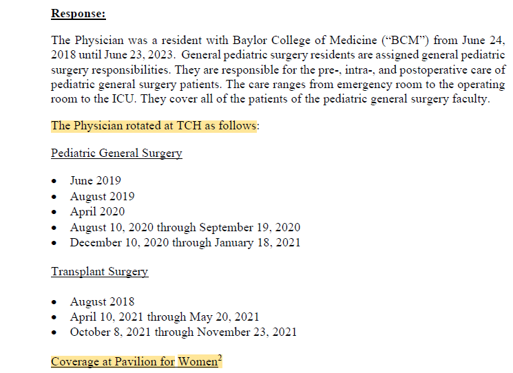Click the highlighted word "Women"

[198, 361]
